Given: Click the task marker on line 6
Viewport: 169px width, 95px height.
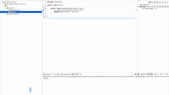Looking at the screenshot, I should (x=43, y=10).
